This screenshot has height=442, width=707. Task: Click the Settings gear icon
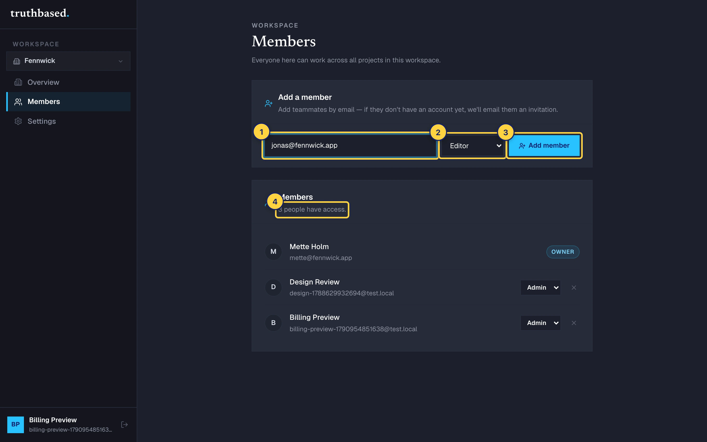[18, 121]
